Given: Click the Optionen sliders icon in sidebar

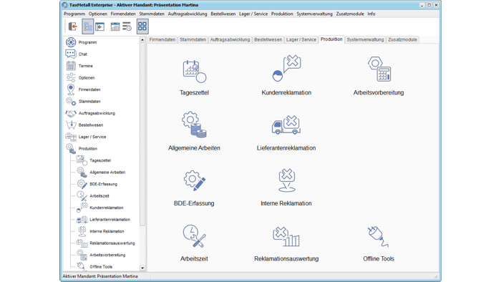Looking at the screenshot, I should [x=71, y=77].
